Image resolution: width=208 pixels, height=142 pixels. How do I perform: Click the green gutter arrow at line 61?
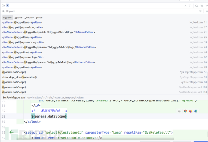[11, 132]
